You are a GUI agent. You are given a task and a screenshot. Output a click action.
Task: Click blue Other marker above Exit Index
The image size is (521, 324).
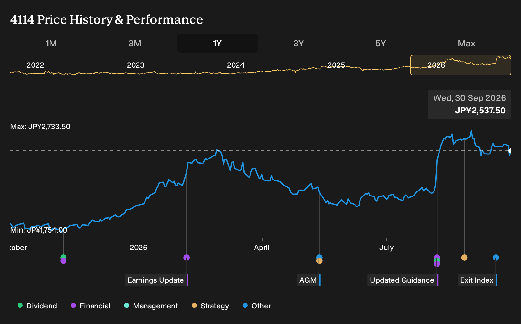click(496, 258)
